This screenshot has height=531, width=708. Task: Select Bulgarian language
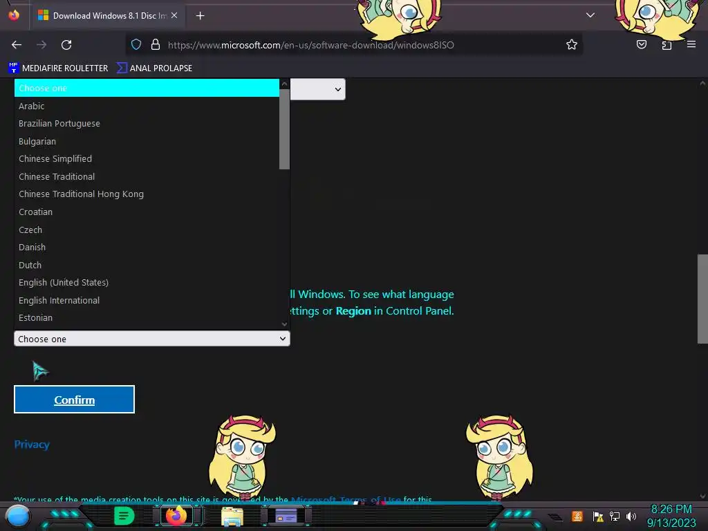[147, 141]
